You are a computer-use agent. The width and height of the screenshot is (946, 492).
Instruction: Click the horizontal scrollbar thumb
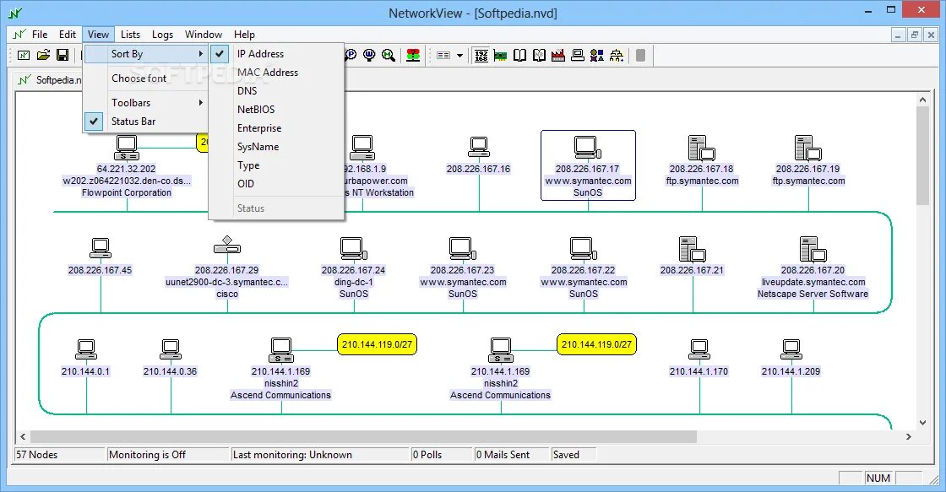[363, 436]
